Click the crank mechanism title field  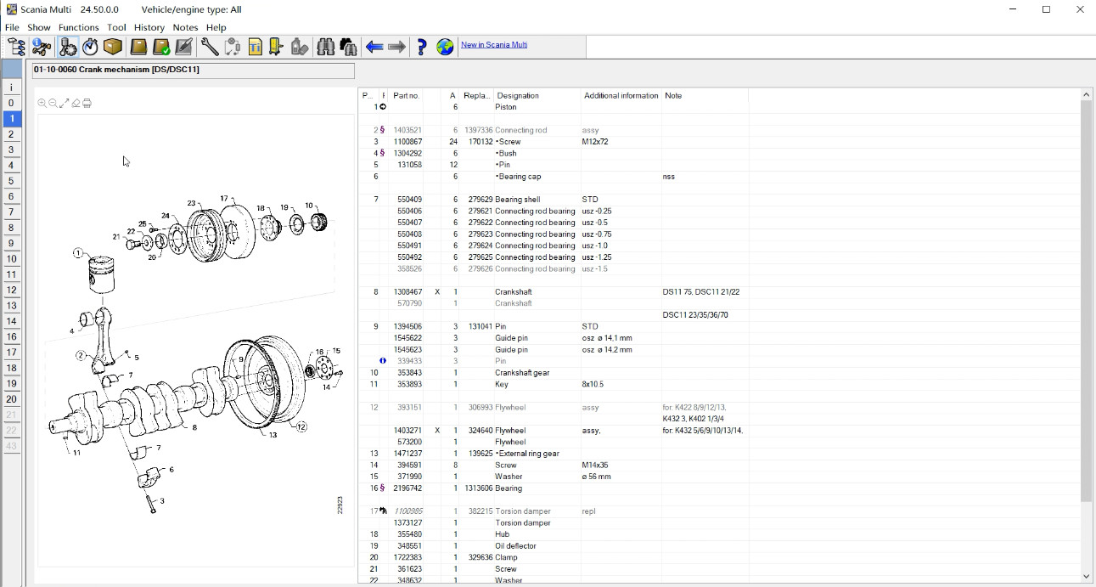pyautogui.click(x=194, y=71)
